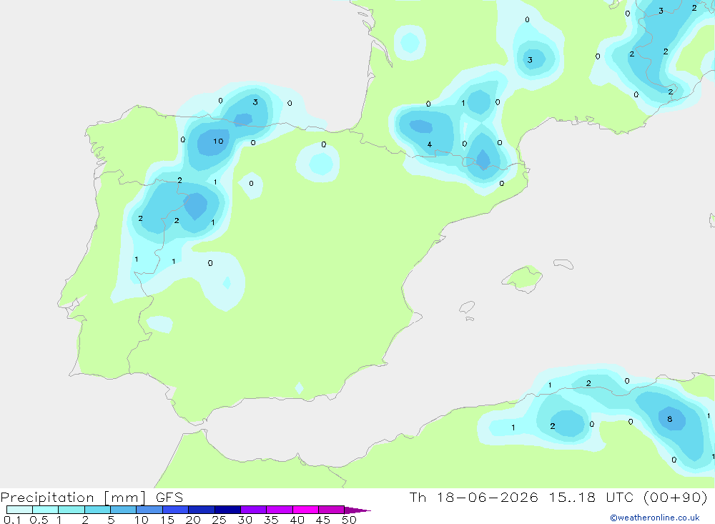This screenshot has height=524, width=715.
Task: Click the '40' legend scale label
Action: pos(297,520)
